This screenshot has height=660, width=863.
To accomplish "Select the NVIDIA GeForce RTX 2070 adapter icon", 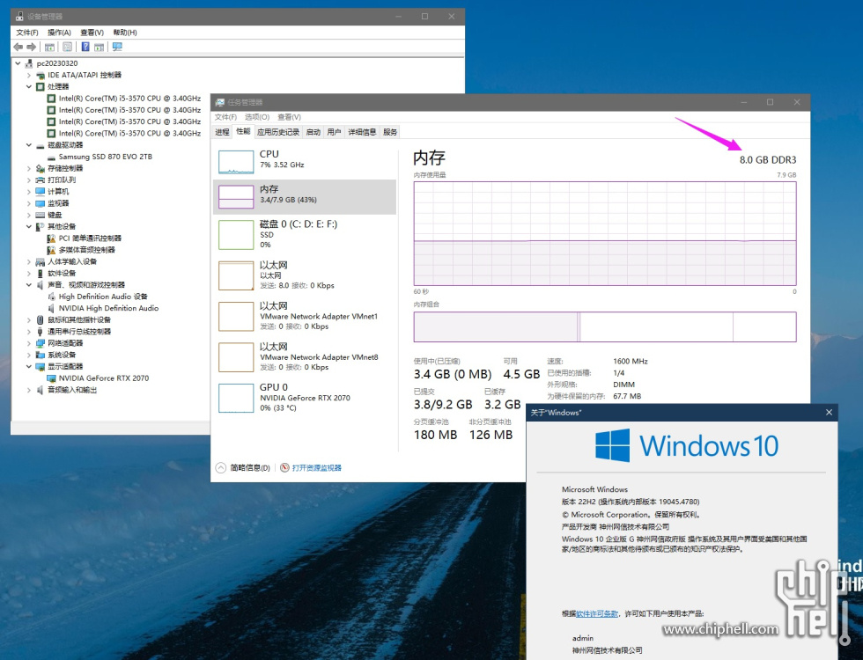I will tap(51, 378).
